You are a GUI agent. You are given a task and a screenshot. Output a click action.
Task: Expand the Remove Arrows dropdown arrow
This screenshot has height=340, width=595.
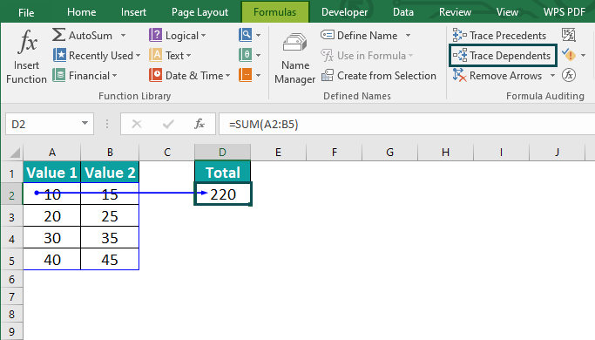click(552, 76)
